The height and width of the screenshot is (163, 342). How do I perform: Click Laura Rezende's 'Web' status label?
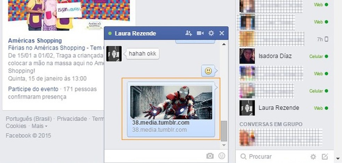click(318, 108)
